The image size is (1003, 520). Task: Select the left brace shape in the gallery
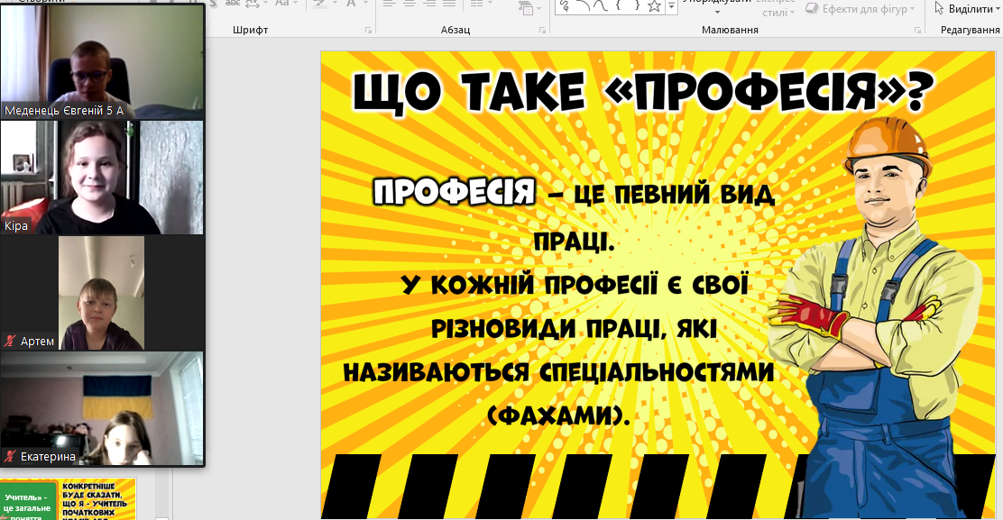(x=619, y=5)
